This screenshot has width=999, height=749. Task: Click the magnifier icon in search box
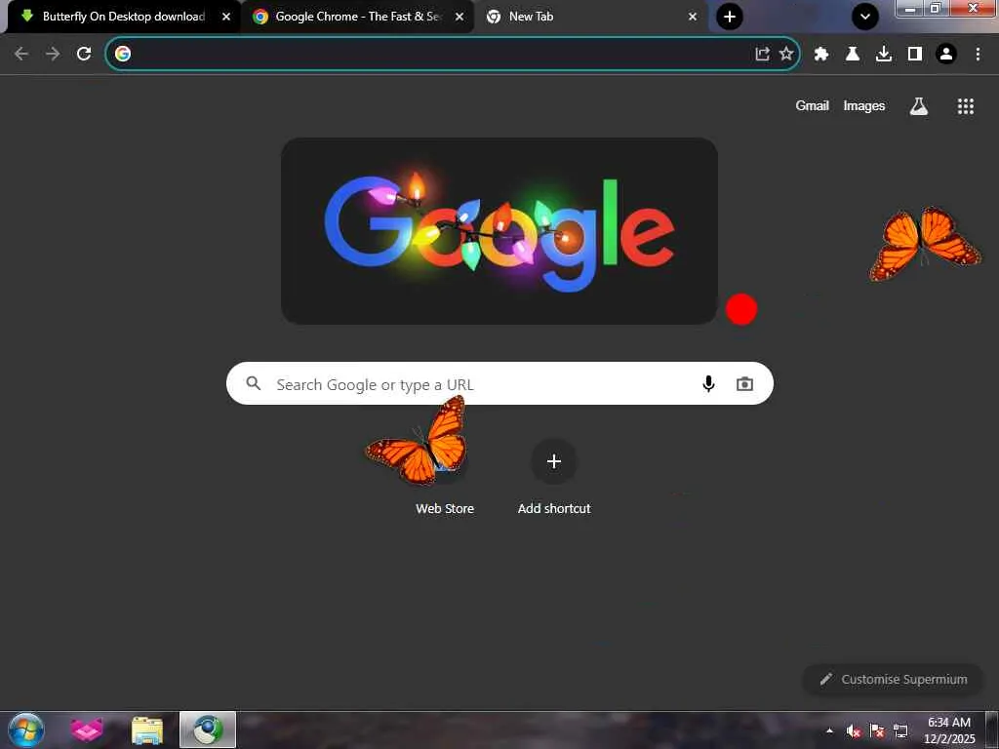[254, 383]
